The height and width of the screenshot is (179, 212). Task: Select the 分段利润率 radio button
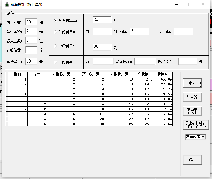pos(55,32)
